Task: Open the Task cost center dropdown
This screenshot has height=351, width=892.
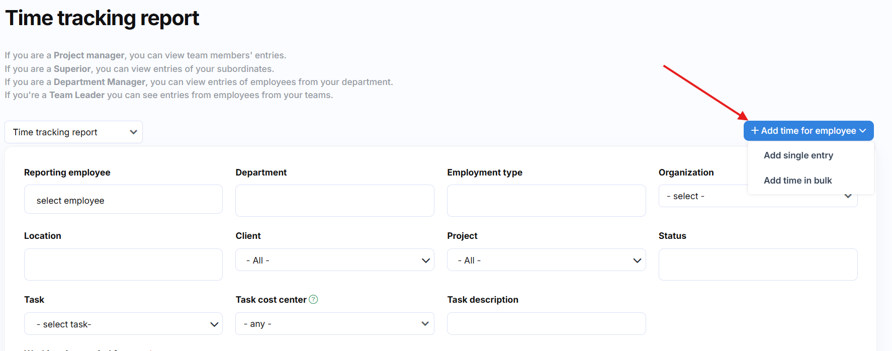Action: [x=334, y=324]
